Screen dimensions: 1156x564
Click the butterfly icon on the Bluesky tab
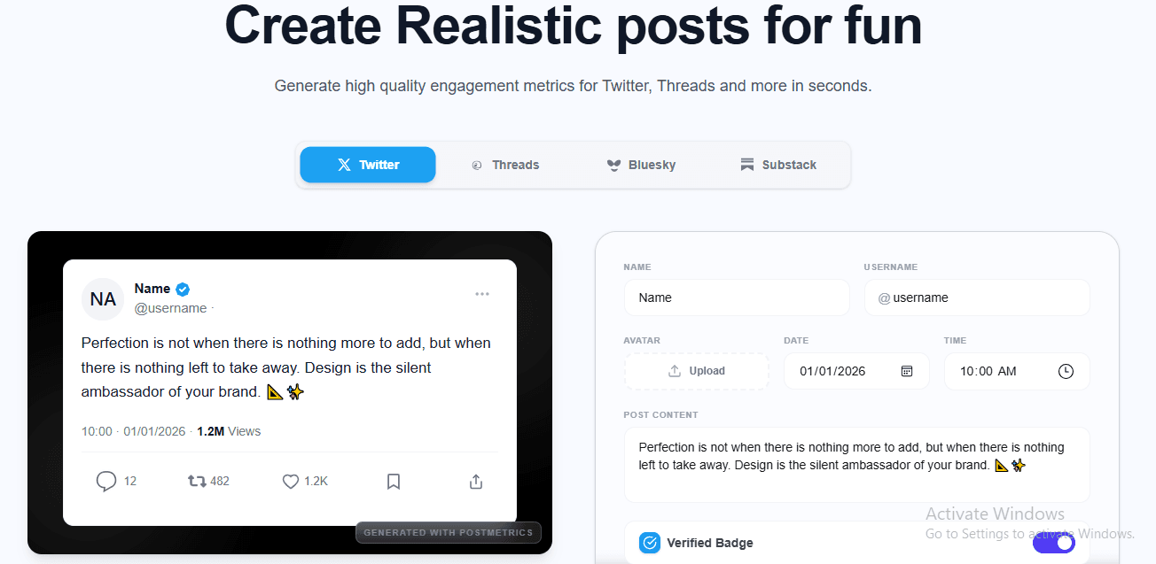(613, 164)
